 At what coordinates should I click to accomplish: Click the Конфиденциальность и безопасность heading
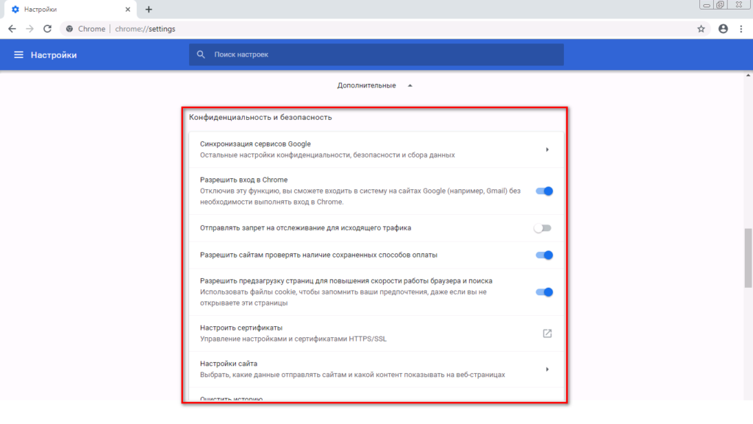coord(260,117)
